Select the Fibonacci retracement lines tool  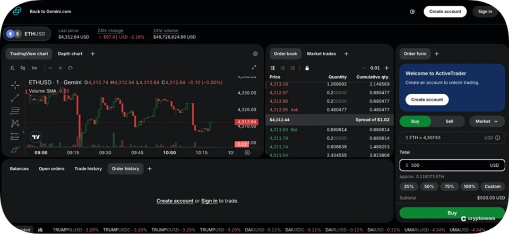click(15, 110)
